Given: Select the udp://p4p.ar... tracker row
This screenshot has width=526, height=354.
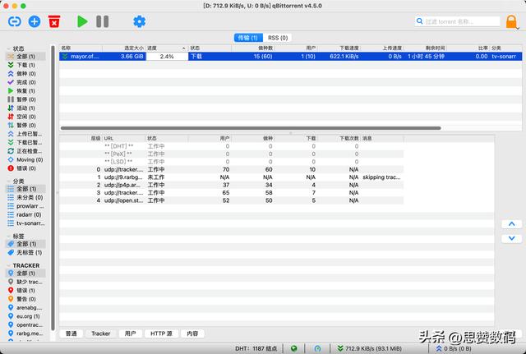Looking at the screenshot, I should pos(231,185).
